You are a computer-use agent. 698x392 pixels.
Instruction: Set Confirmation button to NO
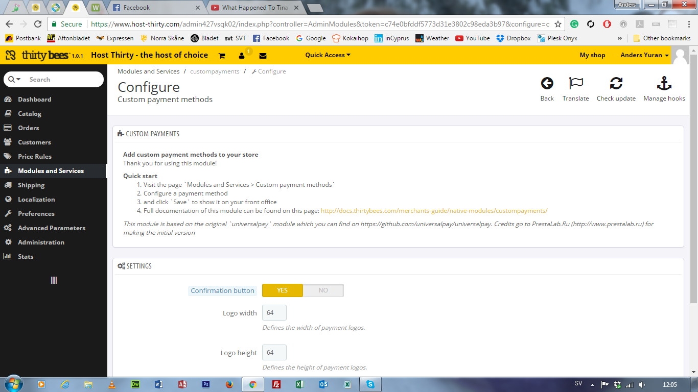tap(323, 290)
